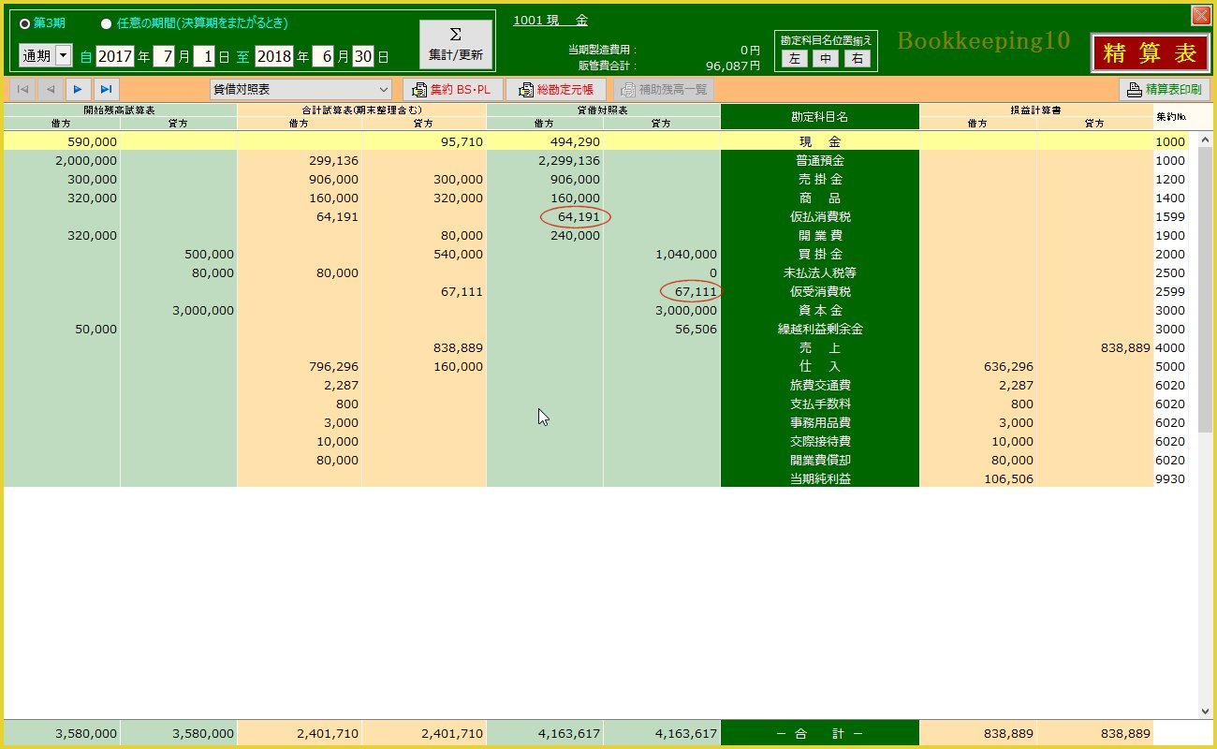Click the circled value 64,191
The width and height of the screenshot is (1217, 749).
tap(578, 217)
